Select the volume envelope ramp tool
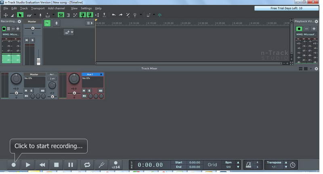This screenshot has height=174, width=323. [13, 15]
